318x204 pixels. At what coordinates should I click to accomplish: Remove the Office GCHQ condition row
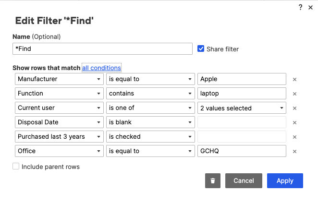(295, 151)
